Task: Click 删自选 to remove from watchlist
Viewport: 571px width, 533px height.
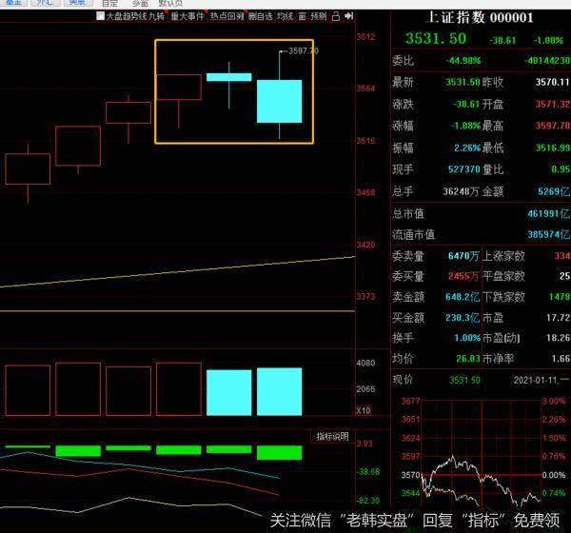Action: (x=261, y=16)
